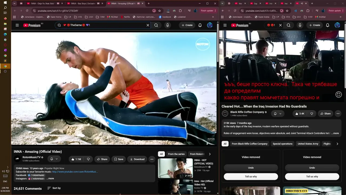Select the 'Special operations' chip
The height and width of the screenshot is (195, 346).
click(x=282, y=144)
